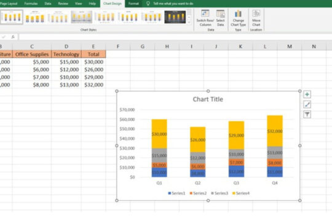Select the $32,000 Total cell
The image size is (332, 221).
(93, 85)
